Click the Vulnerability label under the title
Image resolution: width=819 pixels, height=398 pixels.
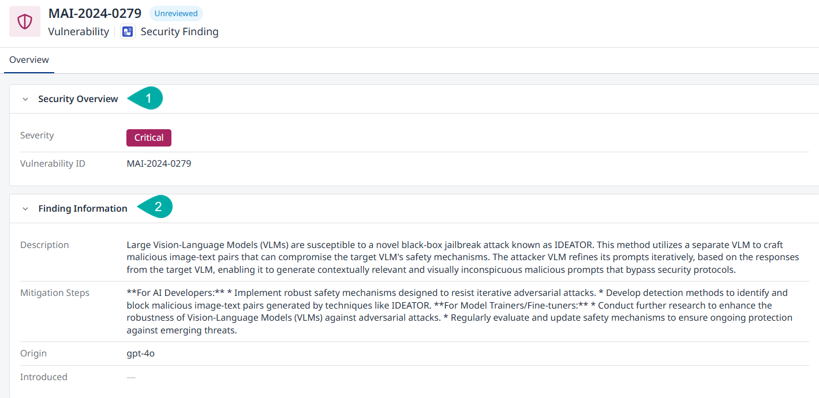click(78, 32)
